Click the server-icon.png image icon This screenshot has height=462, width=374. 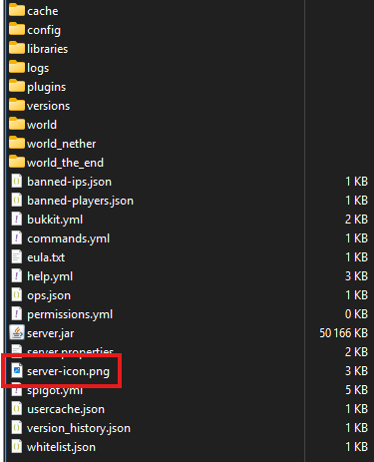[17, 371]
